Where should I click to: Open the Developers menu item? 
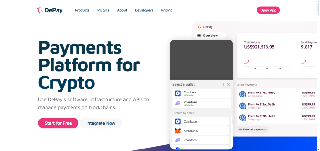(x=144, y=10)
